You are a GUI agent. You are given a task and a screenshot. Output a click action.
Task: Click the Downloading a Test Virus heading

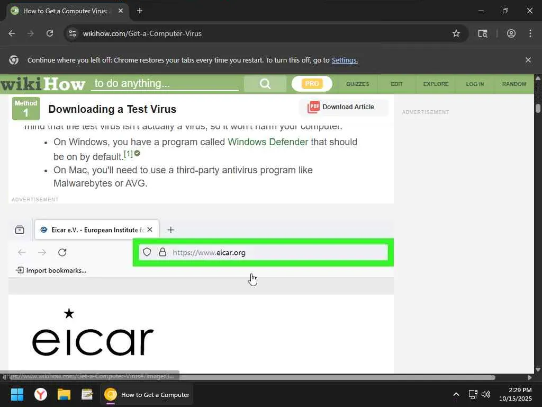112,109
